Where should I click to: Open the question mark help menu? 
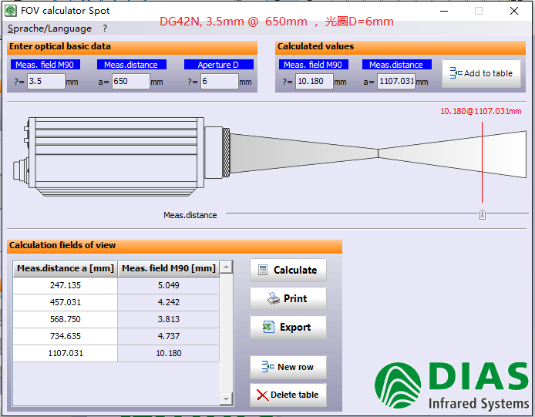(x=105, y=29)
